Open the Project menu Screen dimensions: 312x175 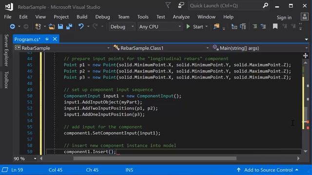(x=61, y=17)
